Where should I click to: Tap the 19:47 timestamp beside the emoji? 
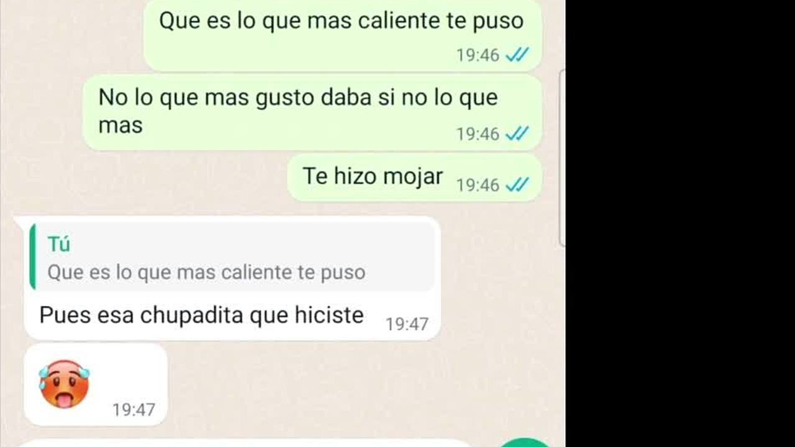(134, 410)
